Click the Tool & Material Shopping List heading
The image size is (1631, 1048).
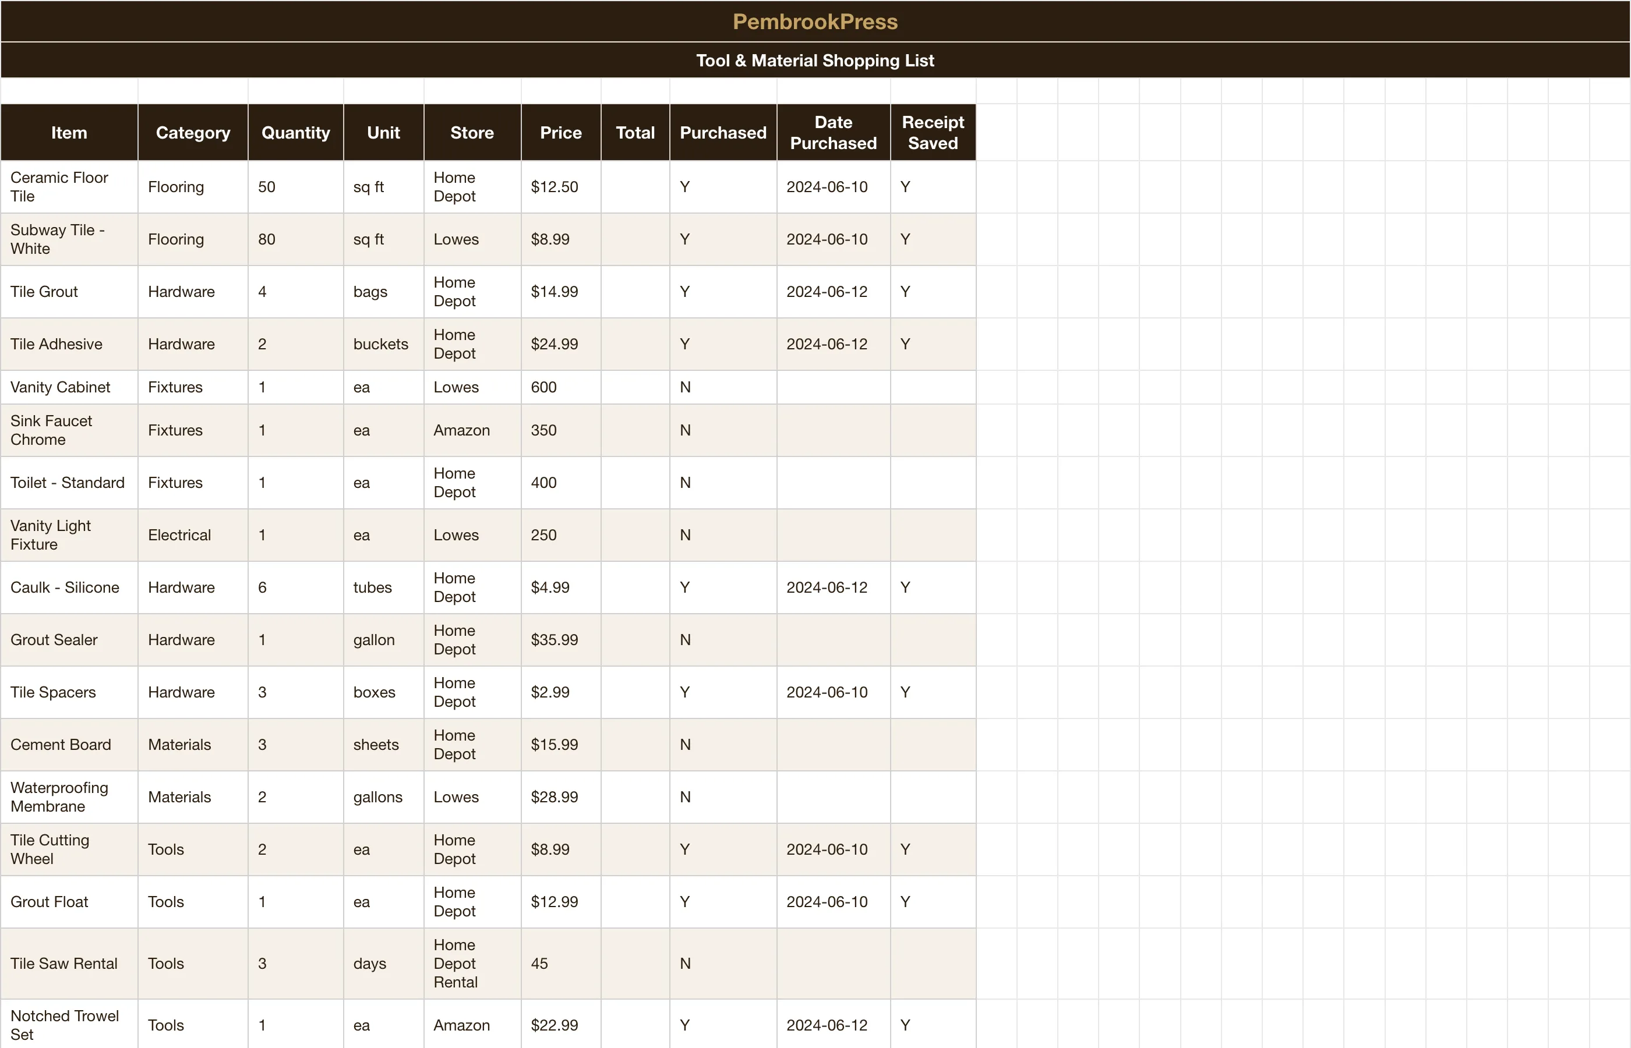pos(815,61)
